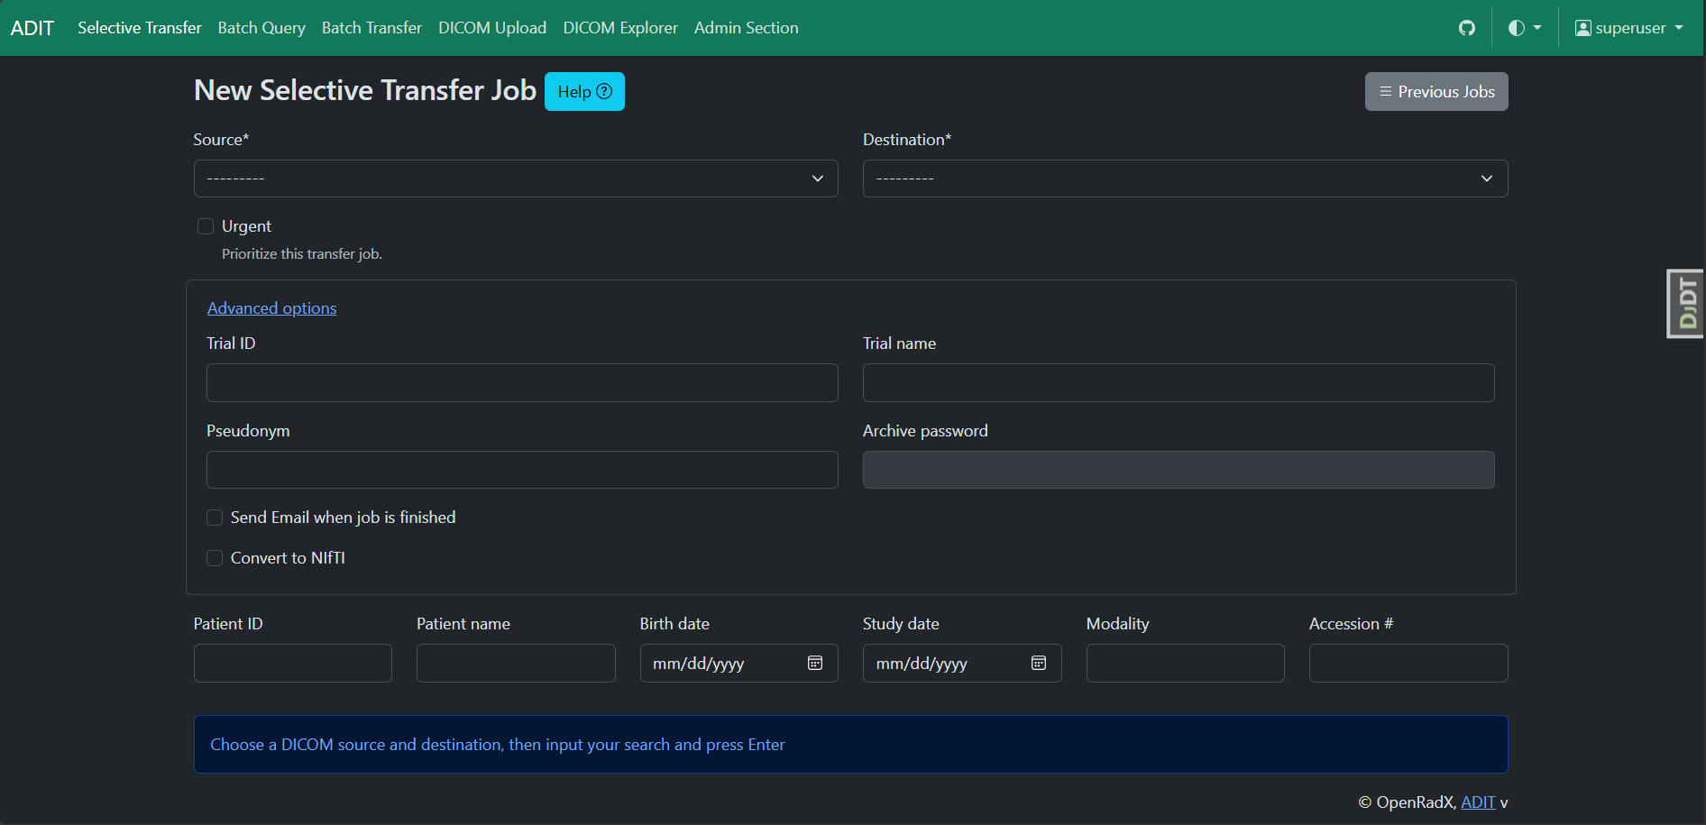Click the ADIT brand logo
Viewport: 1706px width, 825px height.
pyautogui.click(x=32, y=27)
